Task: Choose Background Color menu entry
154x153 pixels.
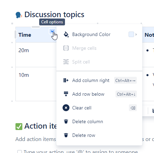Action: (99, 34)
